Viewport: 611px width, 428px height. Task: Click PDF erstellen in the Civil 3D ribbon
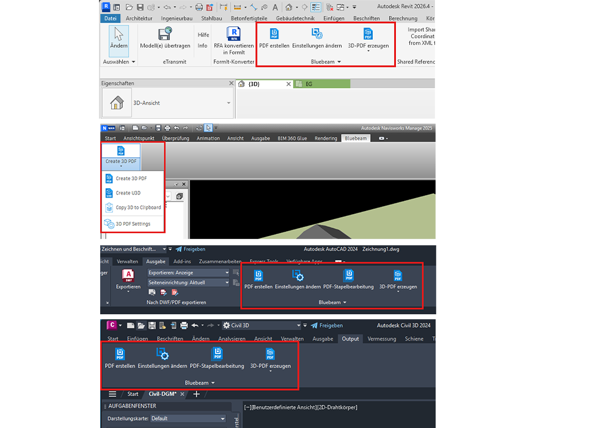coord(120,359)
